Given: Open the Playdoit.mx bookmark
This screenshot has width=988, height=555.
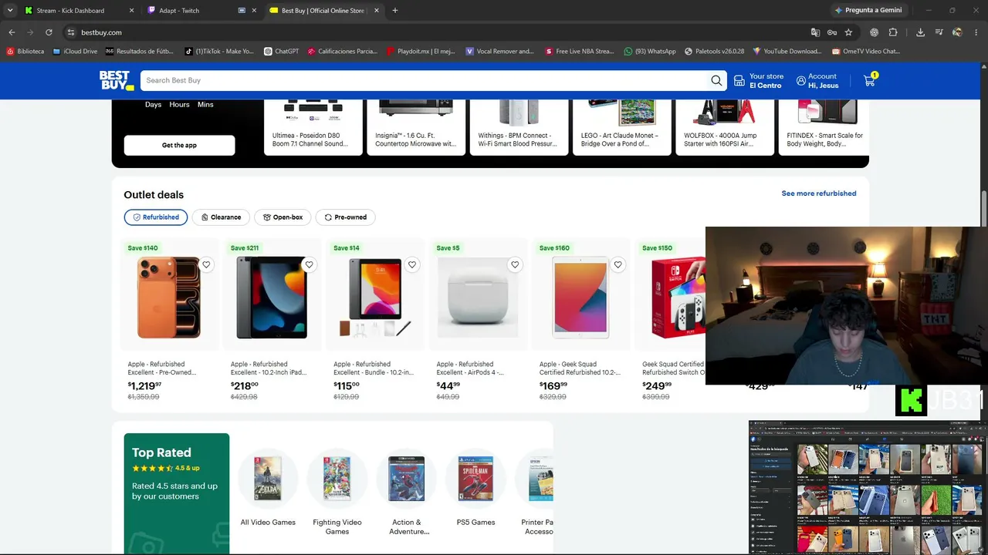Looking at the screenshot, I should coord(422,52).
